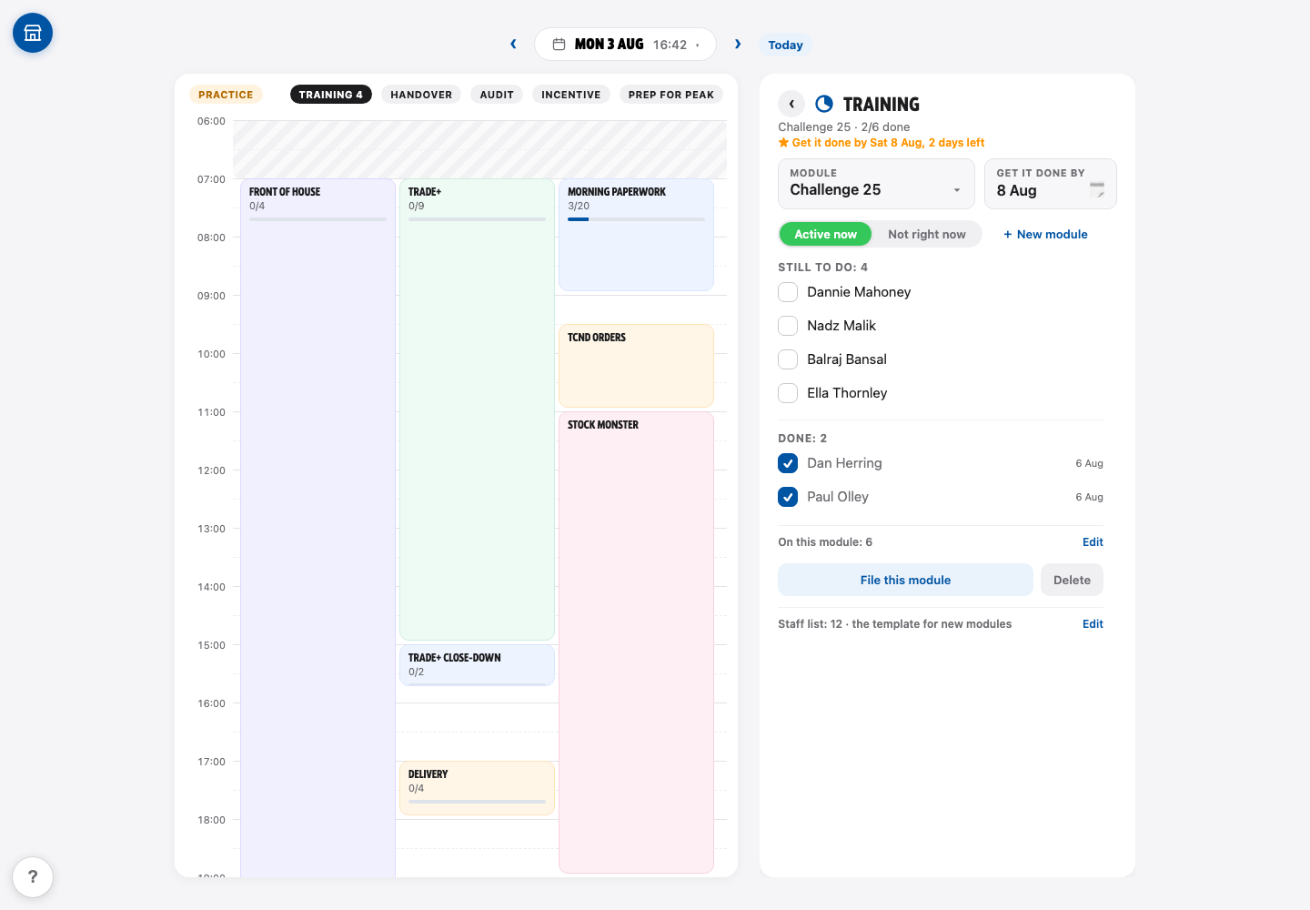The width and height of the screenshot is (1310, 910).
Task: Go to the next day arrow
Action: [738, 44]
